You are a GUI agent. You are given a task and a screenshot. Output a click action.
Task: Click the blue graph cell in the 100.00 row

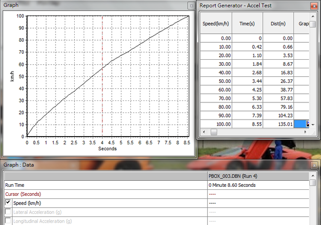click(301, 124)
